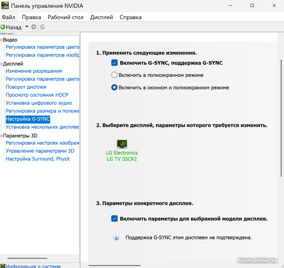Click the right pane vertical scrollbar
The image size is (284, 268).
tap(281, 118)
